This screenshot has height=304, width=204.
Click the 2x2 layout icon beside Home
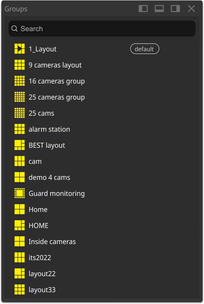click(x=19, y=209)
